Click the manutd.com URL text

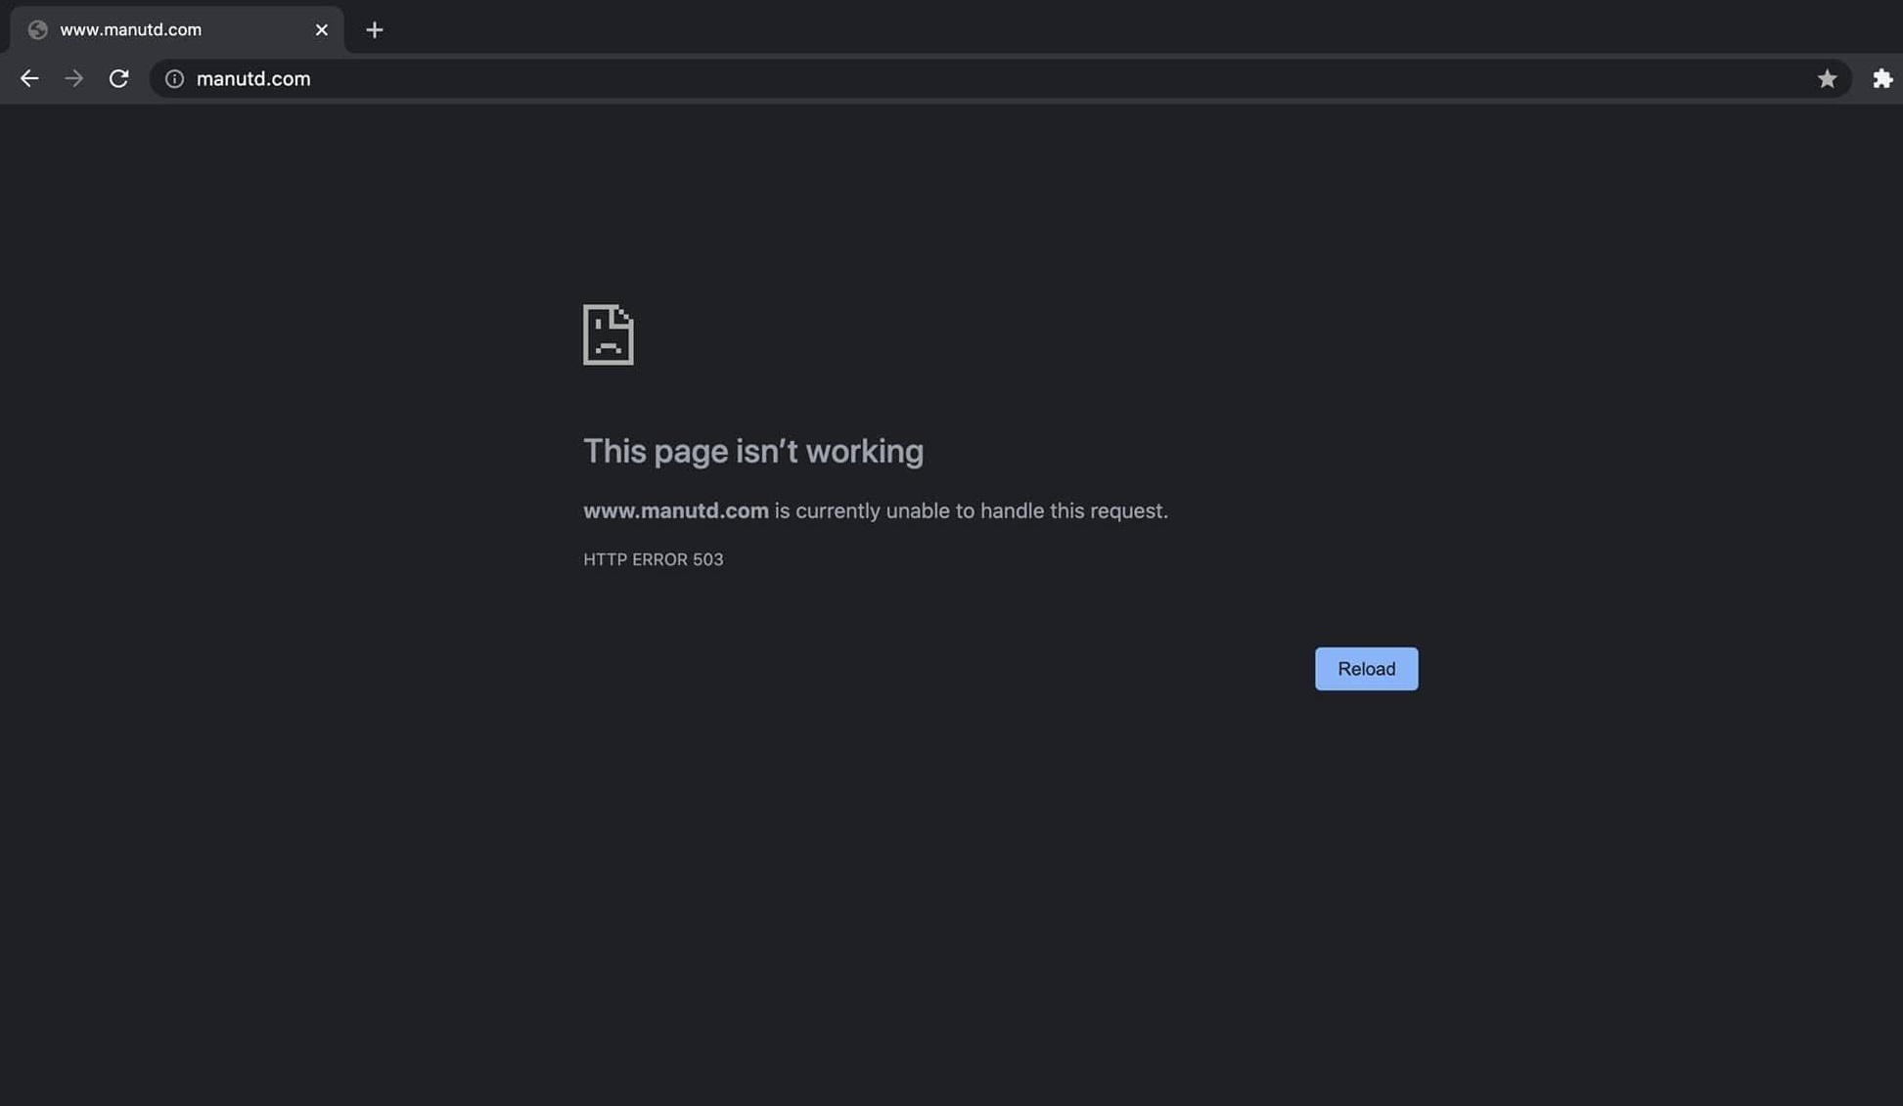[x=253, y=79]
